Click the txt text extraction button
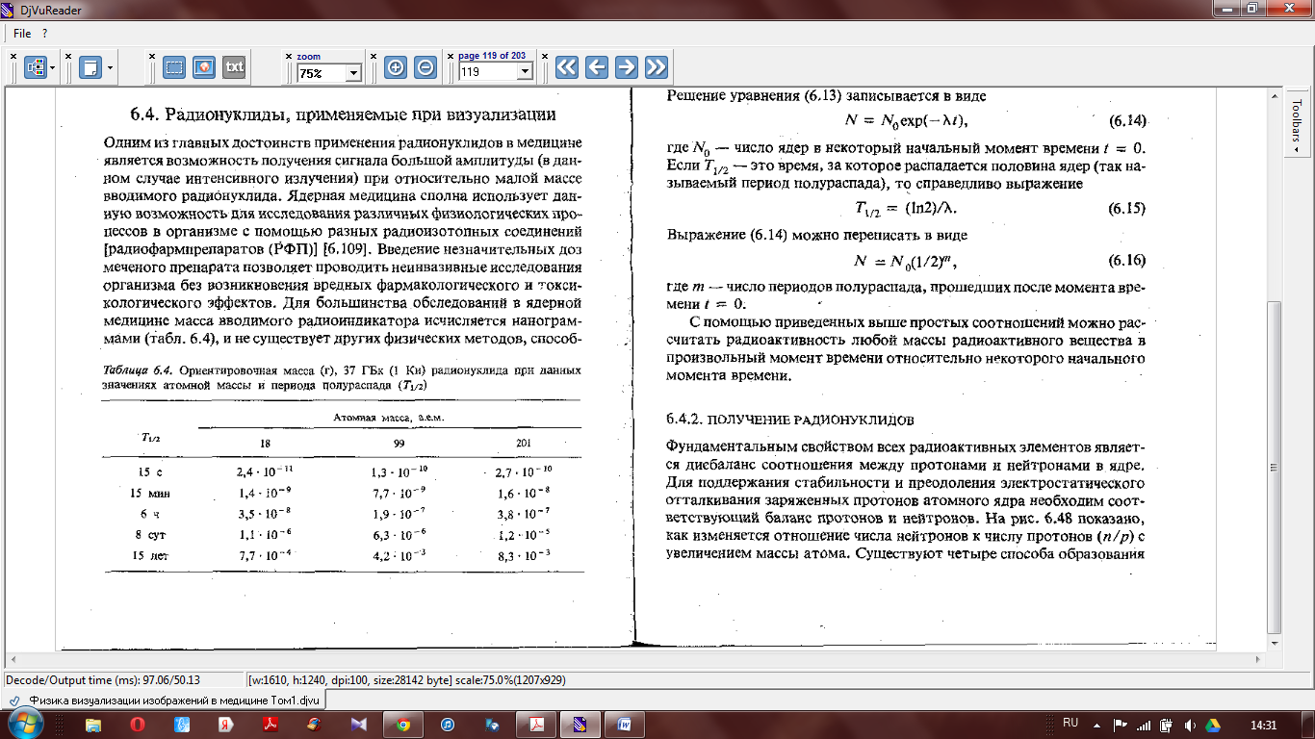The width and height of the screenshot is (1315, 739). point(234,67)
